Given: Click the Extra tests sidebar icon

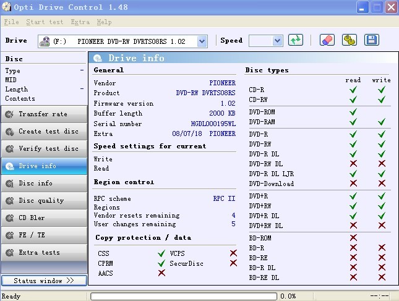Looking at the screenshot, I should tap(9, 253).
